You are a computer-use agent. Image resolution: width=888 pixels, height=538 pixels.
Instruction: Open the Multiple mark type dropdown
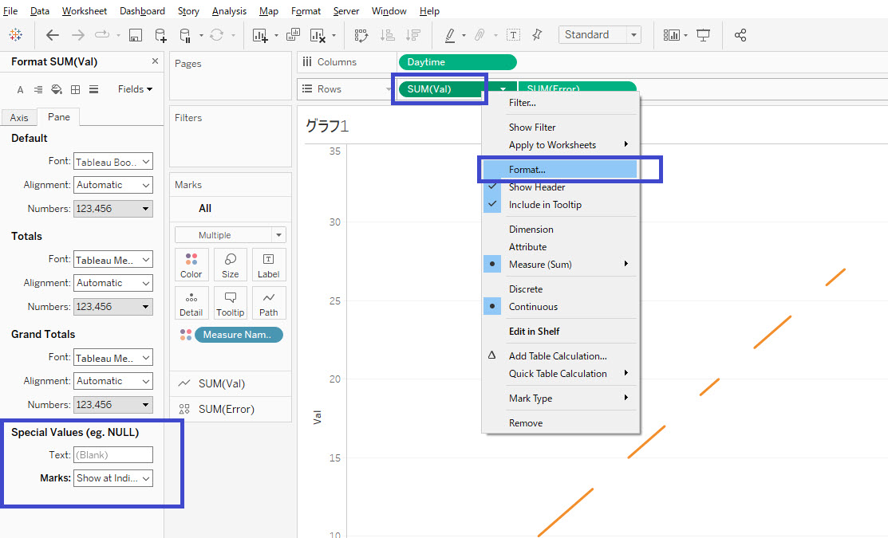230,235
